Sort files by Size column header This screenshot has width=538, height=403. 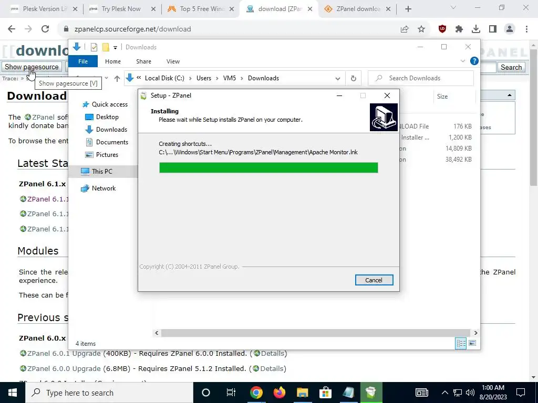(x=442, y=97)
